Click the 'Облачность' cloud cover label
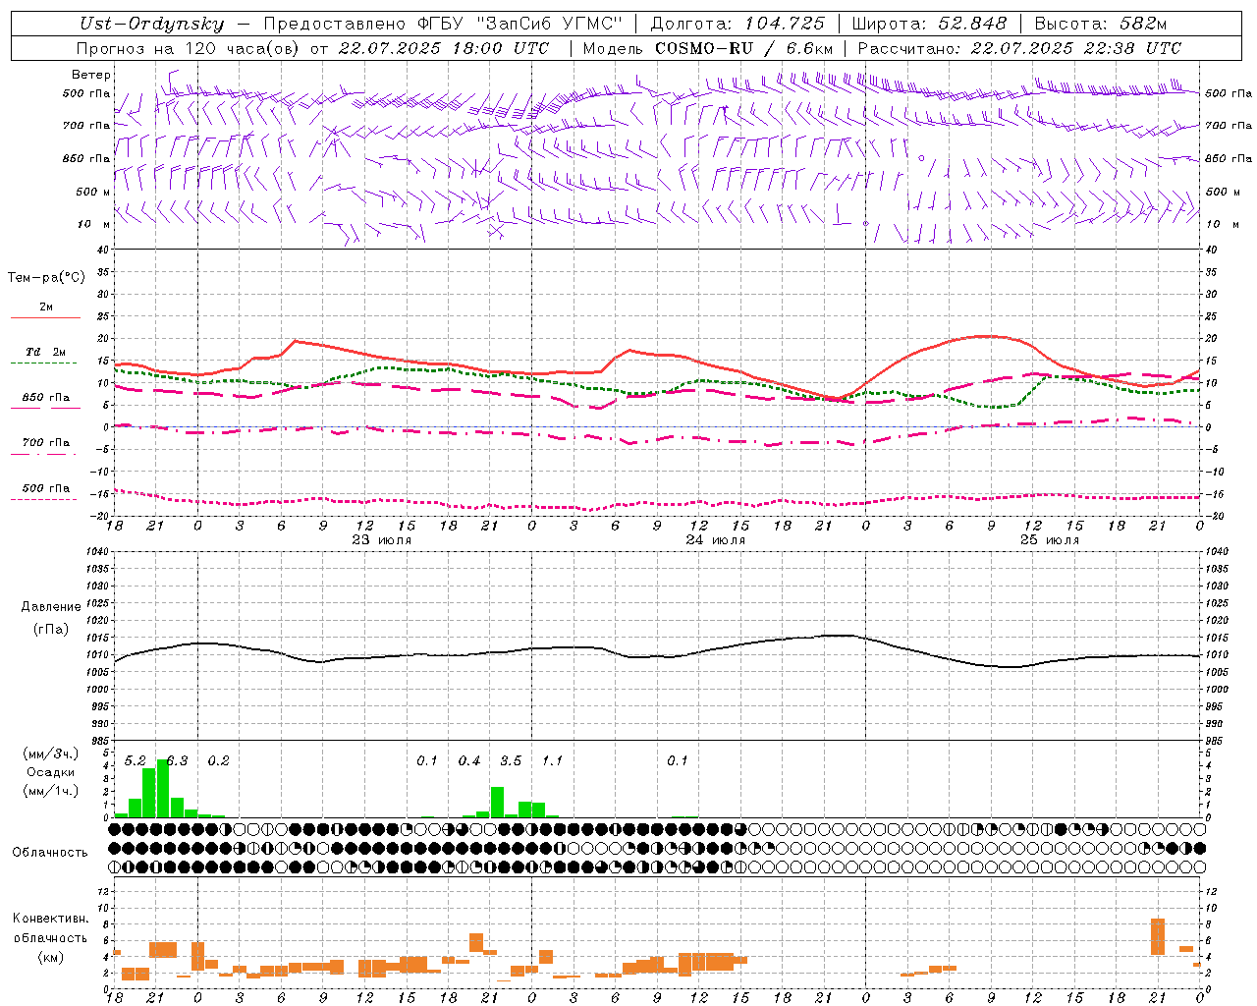The image size is (1257, 1006). [x=50, y=853]
